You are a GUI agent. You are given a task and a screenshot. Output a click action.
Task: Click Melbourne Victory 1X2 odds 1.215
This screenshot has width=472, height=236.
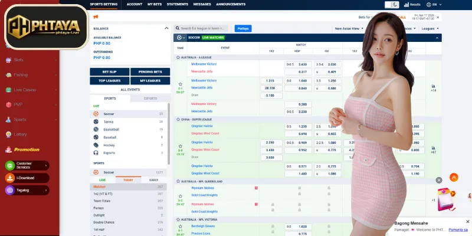click(x=271, y=81)
